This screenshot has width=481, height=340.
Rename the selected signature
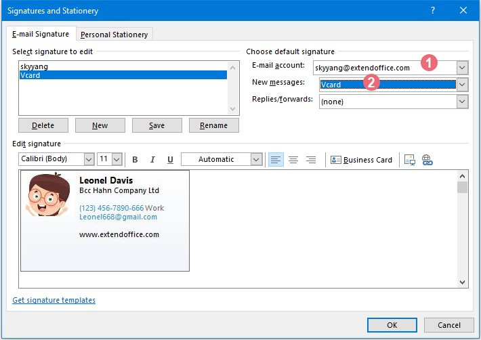point(214,125)
